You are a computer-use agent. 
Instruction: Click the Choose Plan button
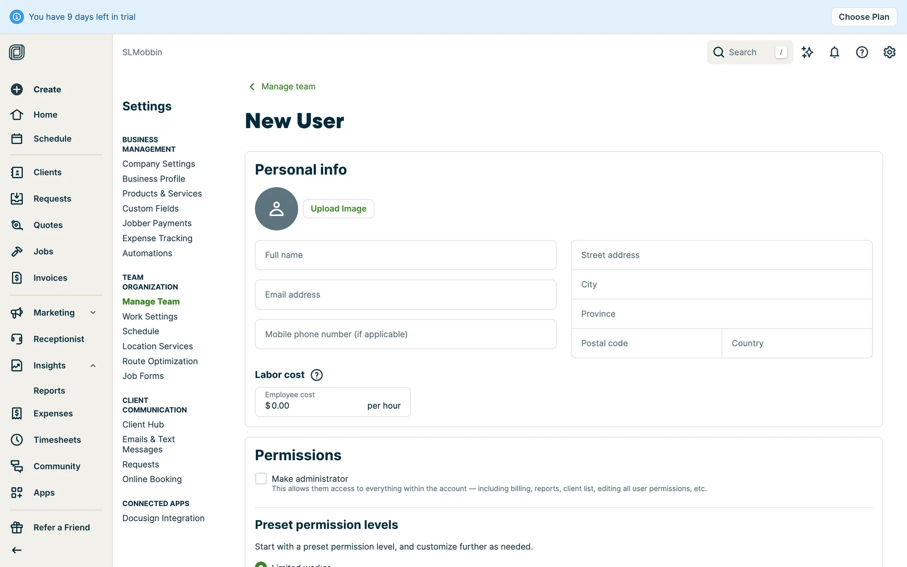coord(864,17)
